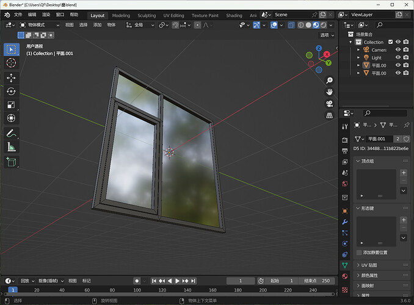414x305 pixels.
Task: Collapse the 顶点组 panel
Action: coord(369,161)
